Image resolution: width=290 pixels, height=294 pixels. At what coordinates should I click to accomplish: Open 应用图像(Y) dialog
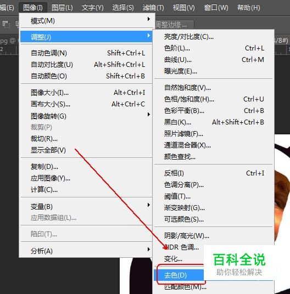(x=86, y=178)
